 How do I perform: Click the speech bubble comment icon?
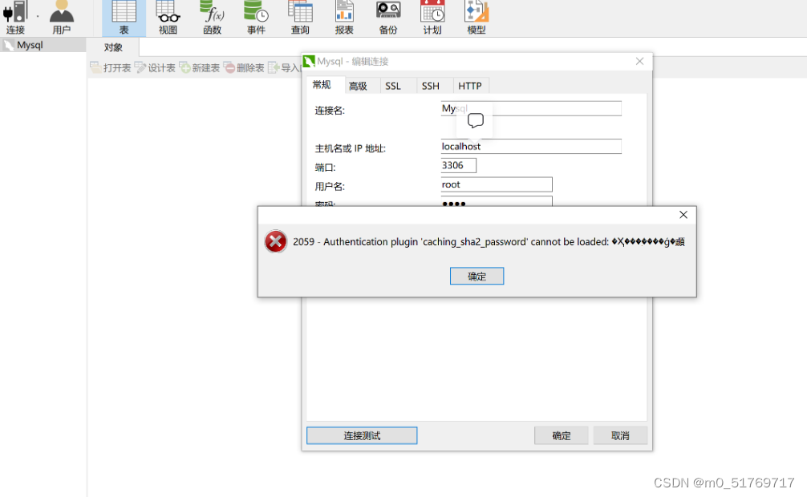(x=475, y=121)
